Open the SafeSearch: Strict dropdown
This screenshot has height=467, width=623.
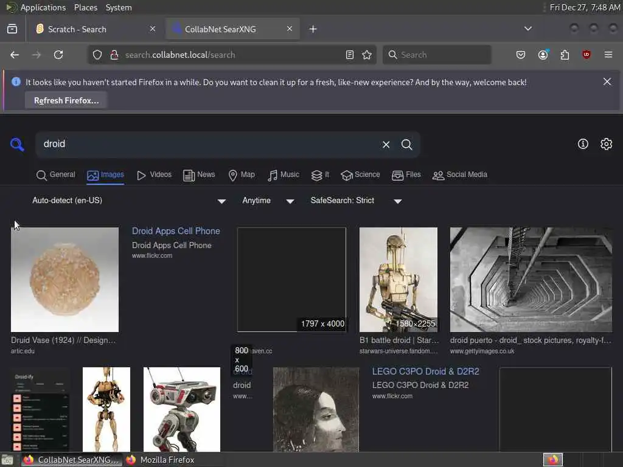pos(356,201)
